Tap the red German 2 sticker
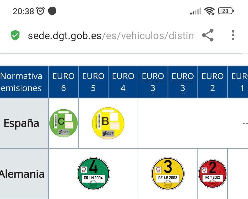Image resolution: width=248 pixels, height=199 pixels. (x=213, y=174)
